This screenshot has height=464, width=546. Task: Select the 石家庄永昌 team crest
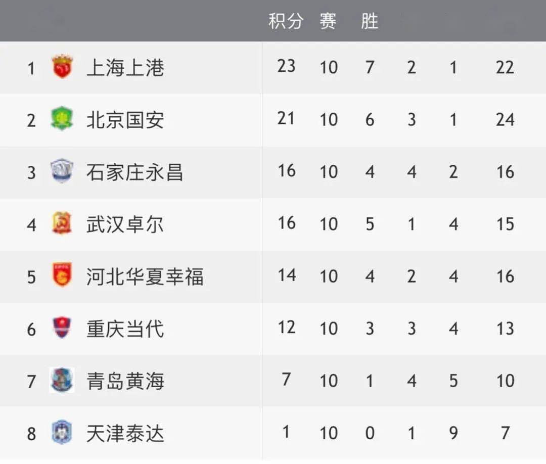pyautogui.click(x=62, y=170)
